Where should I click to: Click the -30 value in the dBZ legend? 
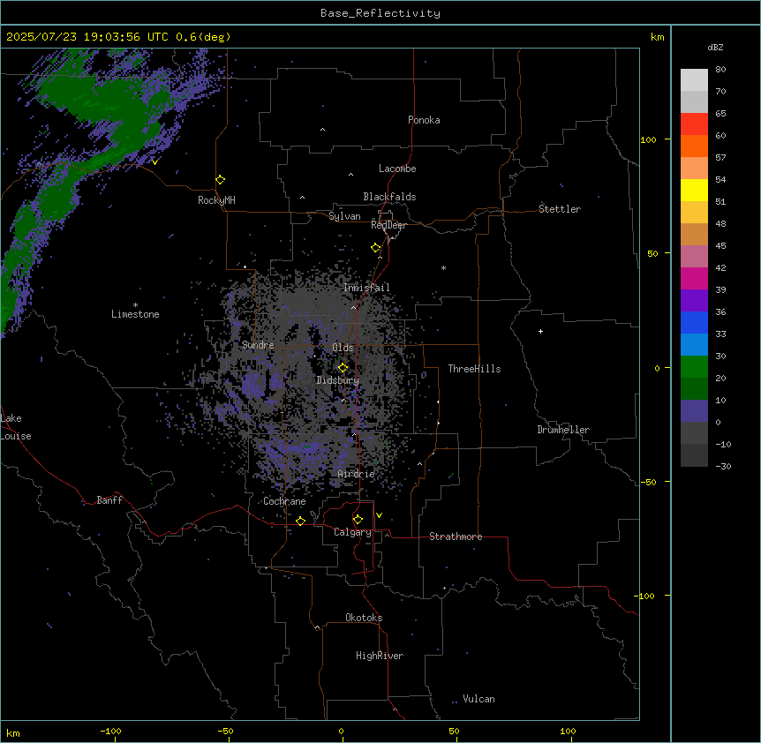(x=723, y=467)
